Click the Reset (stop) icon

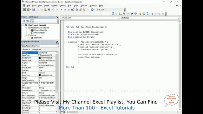tap(69, 9)
